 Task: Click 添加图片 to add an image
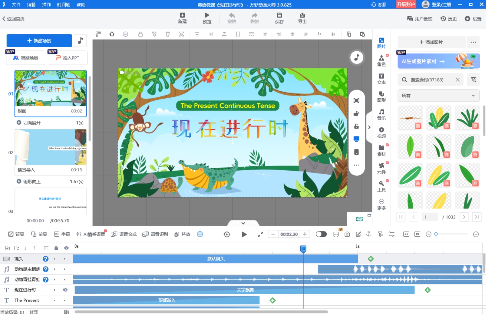coord(431,42)
